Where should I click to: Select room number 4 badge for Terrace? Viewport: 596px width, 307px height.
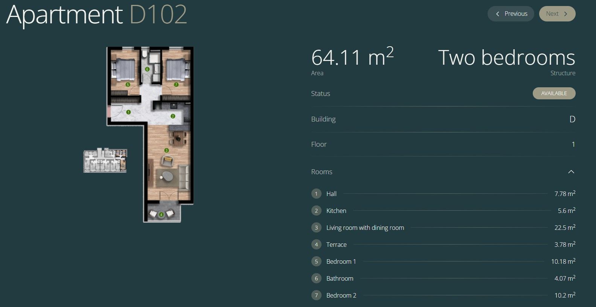[x=316, y=245]
